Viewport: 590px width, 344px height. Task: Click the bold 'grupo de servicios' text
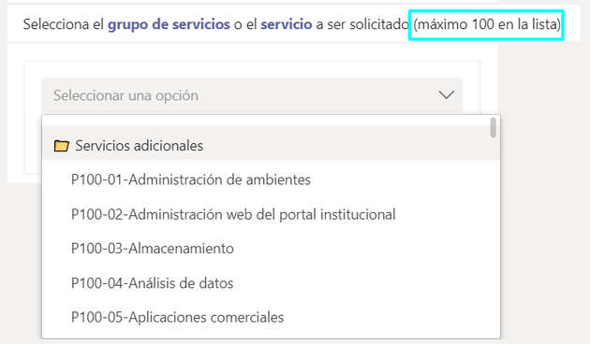click(169, 24)
